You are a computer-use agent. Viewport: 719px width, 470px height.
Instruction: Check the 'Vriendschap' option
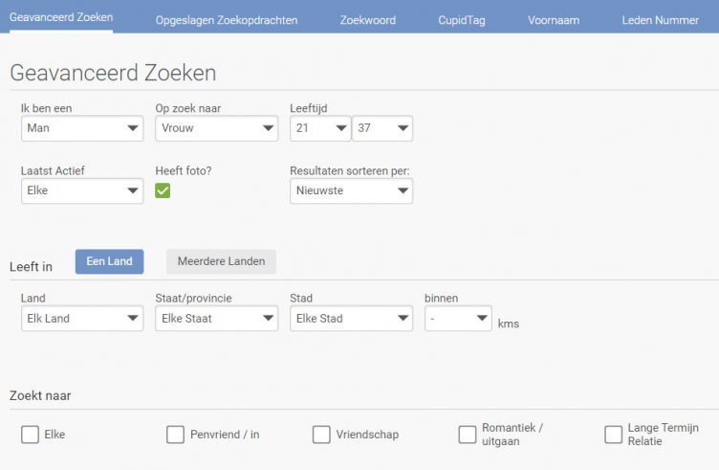tap(321, 435)
